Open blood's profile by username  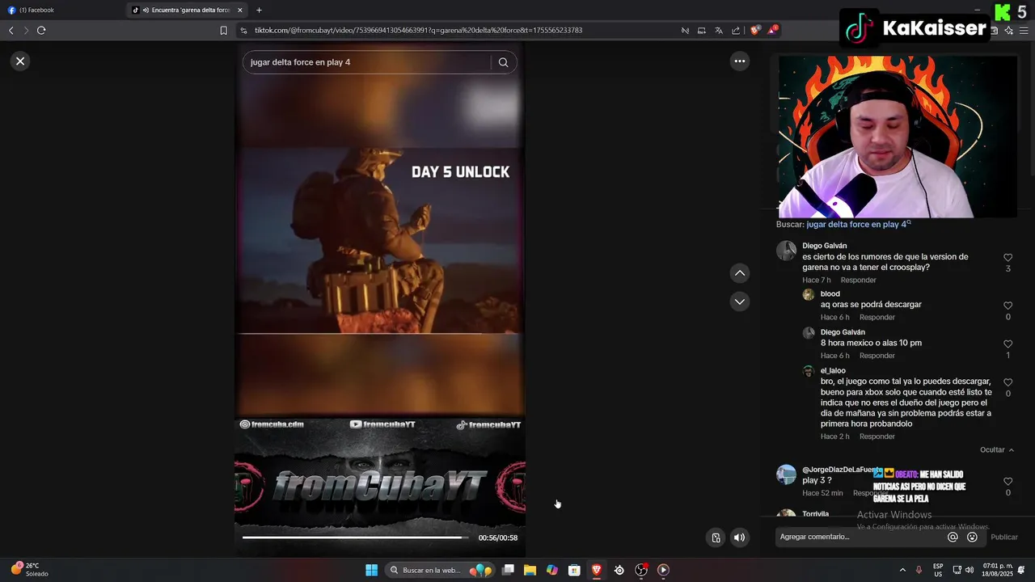click(830, 293)
